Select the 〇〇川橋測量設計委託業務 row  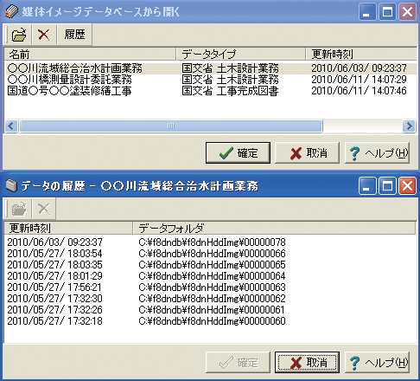pyautogui.click(x=211, y=80)
